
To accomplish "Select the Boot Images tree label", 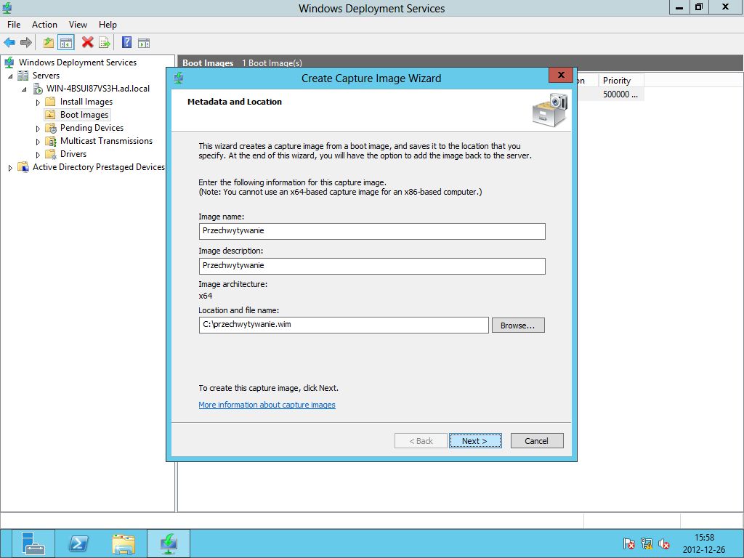I will (x=84, y=115).
